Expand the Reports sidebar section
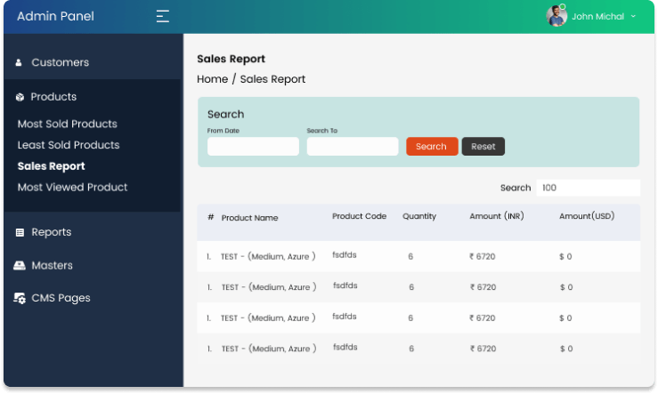 pos(51,232)
